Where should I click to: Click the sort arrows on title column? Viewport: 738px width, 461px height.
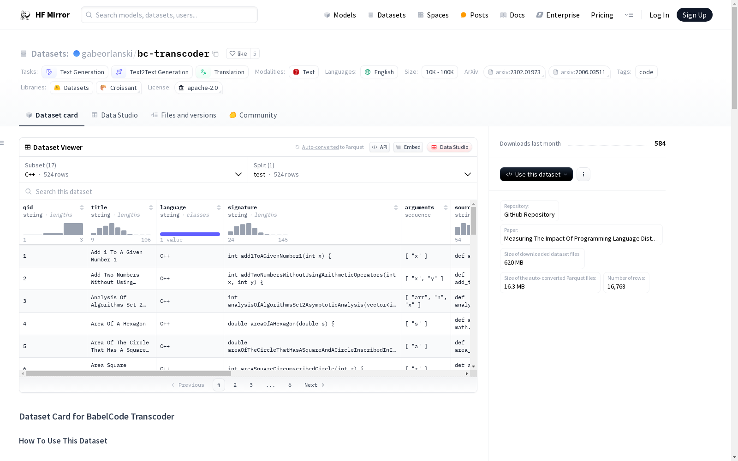tap(151, 207)
